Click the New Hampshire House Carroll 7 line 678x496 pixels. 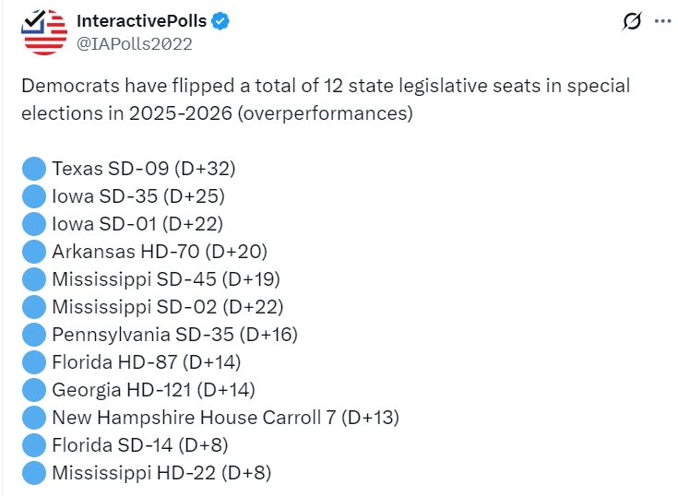tap(225, 418)
